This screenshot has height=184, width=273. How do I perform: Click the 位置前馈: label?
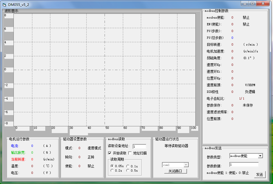click(x=214, y=119)
